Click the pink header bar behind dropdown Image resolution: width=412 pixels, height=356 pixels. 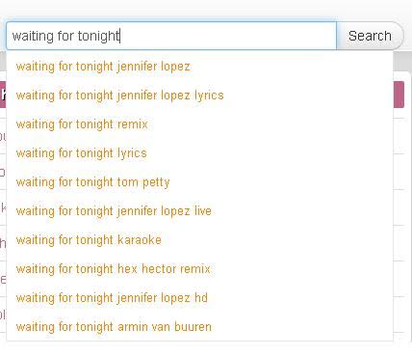coord(399,95)
